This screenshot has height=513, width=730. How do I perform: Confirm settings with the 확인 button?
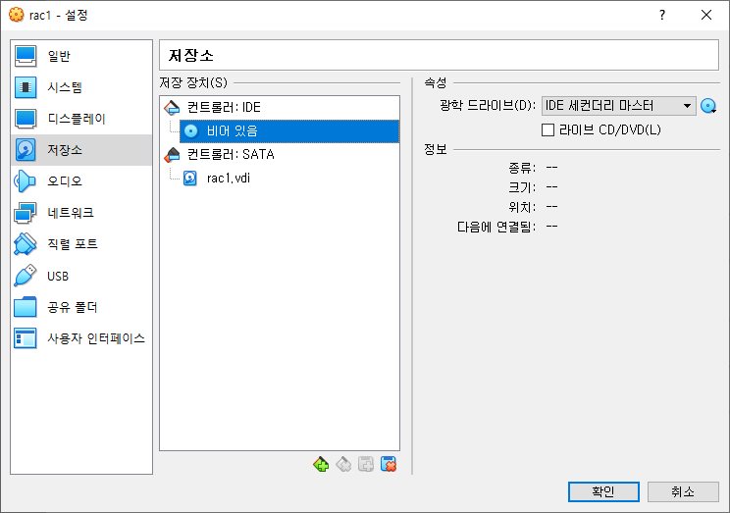point(603,491)
